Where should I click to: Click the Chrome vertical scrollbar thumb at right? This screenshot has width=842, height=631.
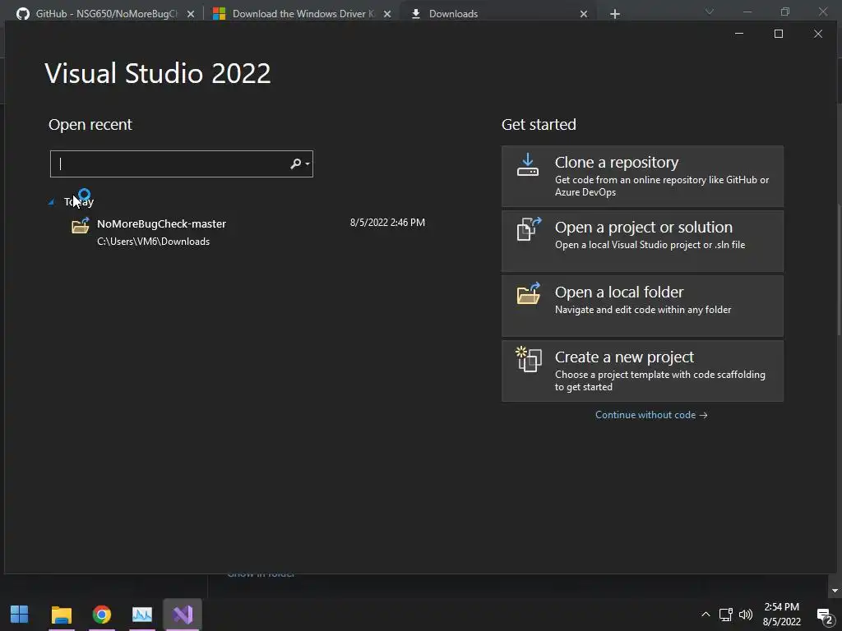(839, 271)
